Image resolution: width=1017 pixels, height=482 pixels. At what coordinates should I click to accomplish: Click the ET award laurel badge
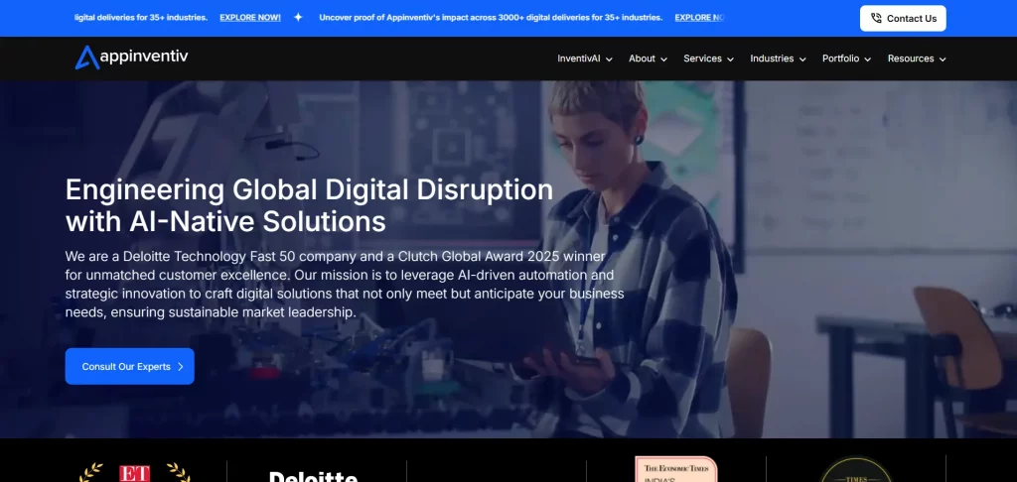pyautogui.click(x=135, y=472)
